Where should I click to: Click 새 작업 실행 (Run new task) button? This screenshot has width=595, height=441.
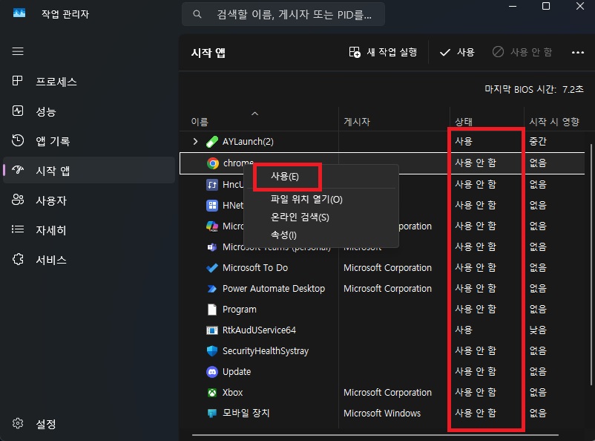click(x=383, y=52)
